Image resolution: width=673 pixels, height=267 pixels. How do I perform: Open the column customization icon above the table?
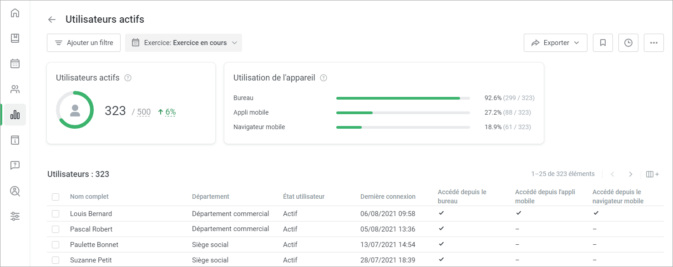click(652, 174)
